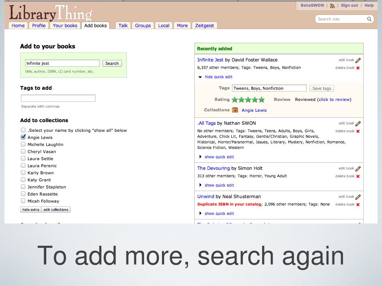The width and height of the screenshot is (382, 286).
Task: Open the More tab
Action: click(x=182, y=26)
